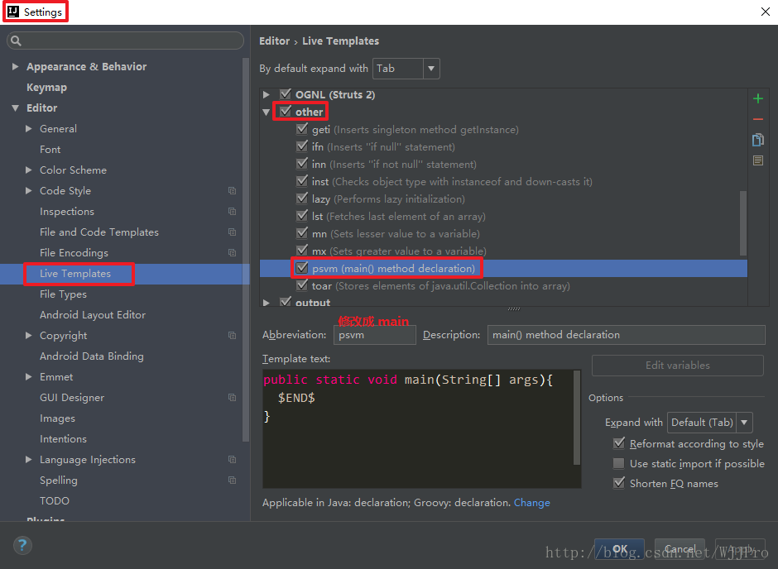Collapse the 'other' template group
778x569 pixels.
(267, 112)
